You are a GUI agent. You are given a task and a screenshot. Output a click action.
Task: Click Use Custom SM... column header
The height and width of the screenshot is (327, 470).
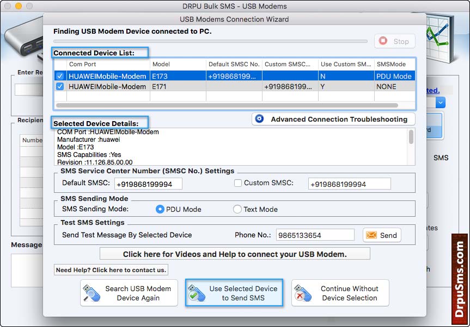tap(346, 64)
